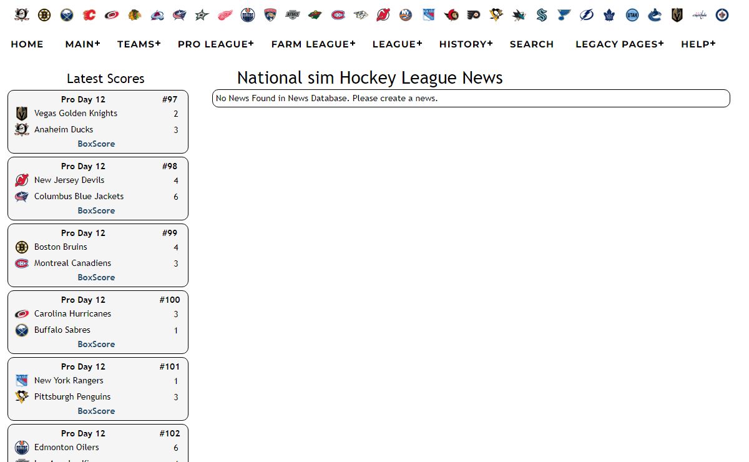Click New York Rangers name in game #101

69,380
